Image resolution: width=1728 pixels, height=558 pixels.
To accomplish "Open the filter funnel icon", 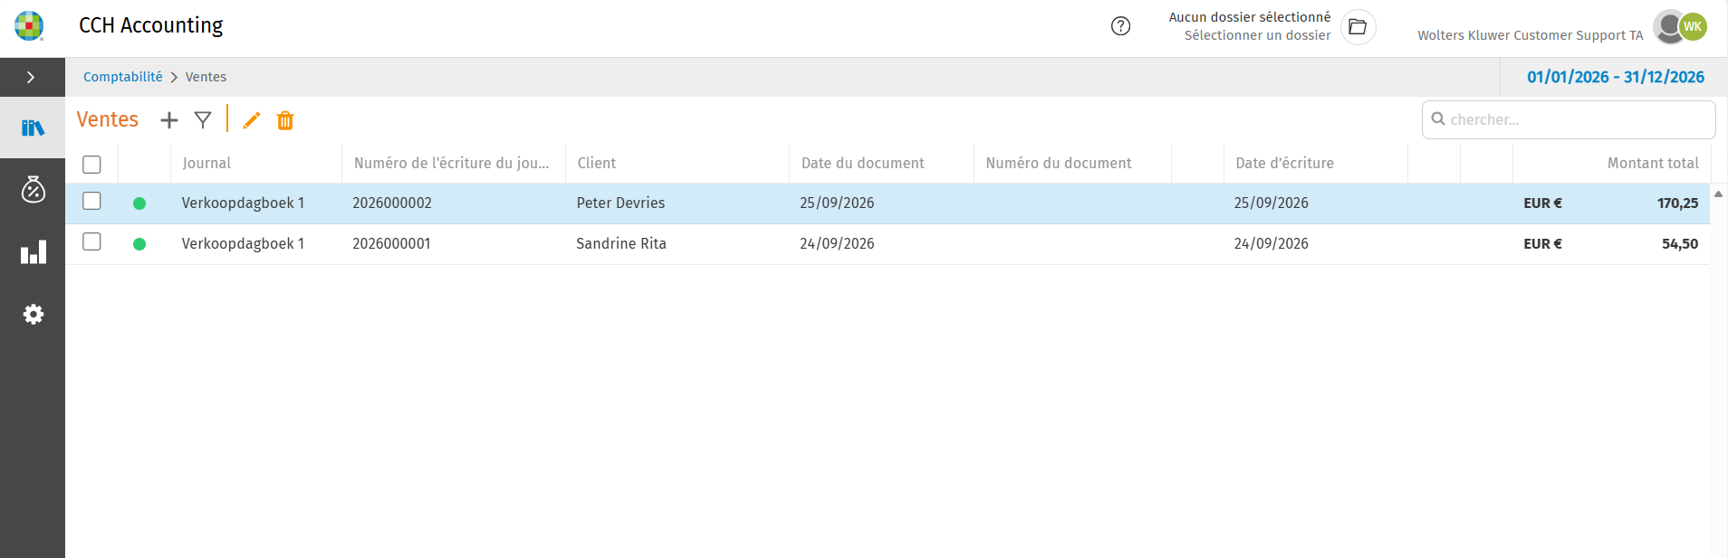I will pyautogui.click(x=203, y=120).
